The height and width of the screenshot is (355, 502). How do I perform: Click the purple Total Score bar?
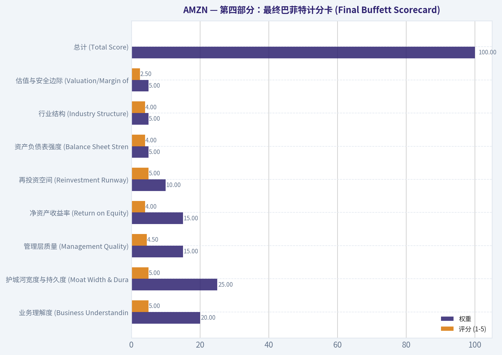pyautogui.click(x=303, y=53)
